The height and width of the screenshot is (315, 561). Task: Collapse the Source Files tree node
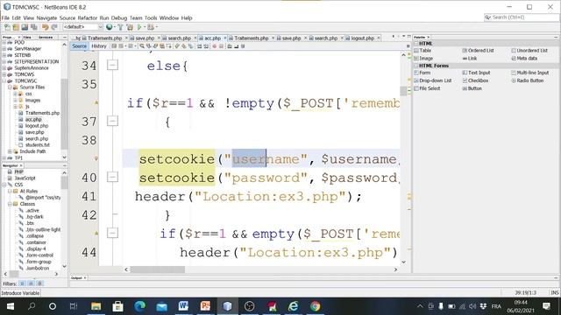click(x=10, y=87)
